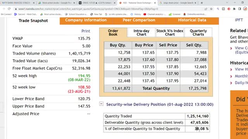
Task: Click the magnifier zoom icon in toolbar
Action: [x=218, y=9]
